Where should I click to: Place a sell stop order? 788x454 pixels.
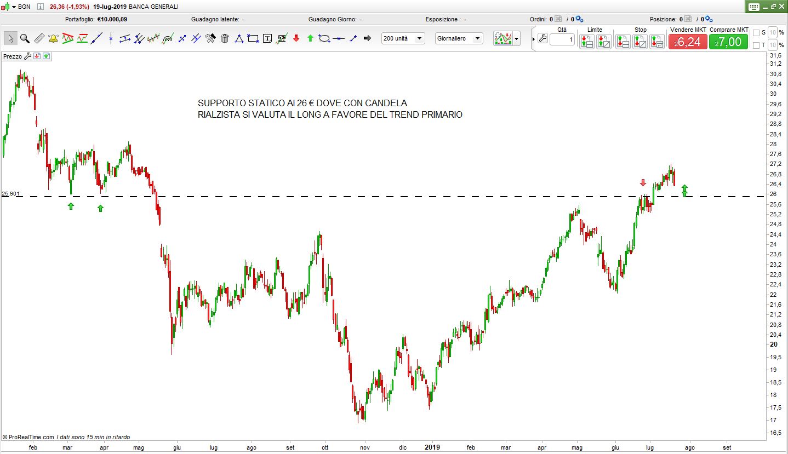click(639, 42)
